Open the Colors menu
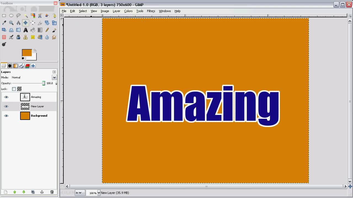This screenshot has height=198, width=353. point(128,11)
